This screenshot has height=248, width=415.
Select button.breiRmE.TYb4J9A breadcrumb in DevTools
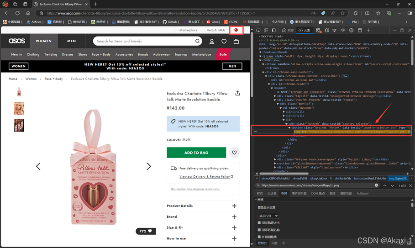click(370, 179)
